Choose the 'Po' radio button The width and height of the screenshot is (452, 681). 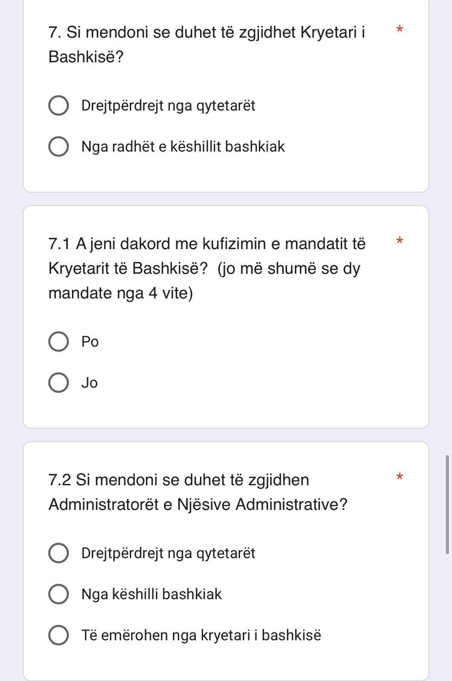pyautogui.click(x=59, y=342)
